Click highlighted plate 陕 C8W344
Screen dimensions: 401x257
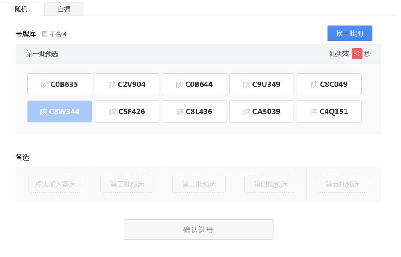pos(60,112)
